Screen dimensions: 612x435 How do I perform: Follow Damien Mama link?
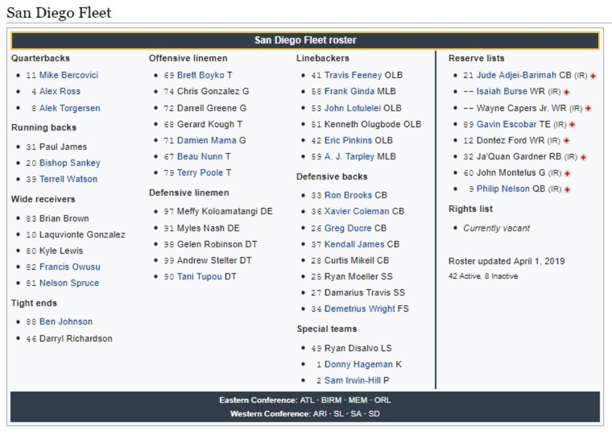(x=207, y=140)
